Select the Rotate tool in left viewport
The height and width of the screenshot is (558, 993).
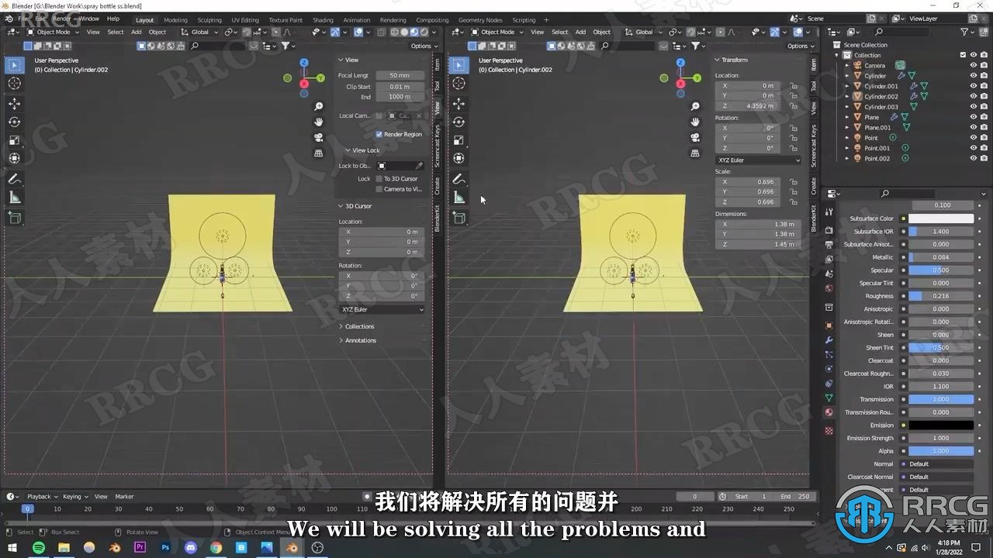pos(15,122)
